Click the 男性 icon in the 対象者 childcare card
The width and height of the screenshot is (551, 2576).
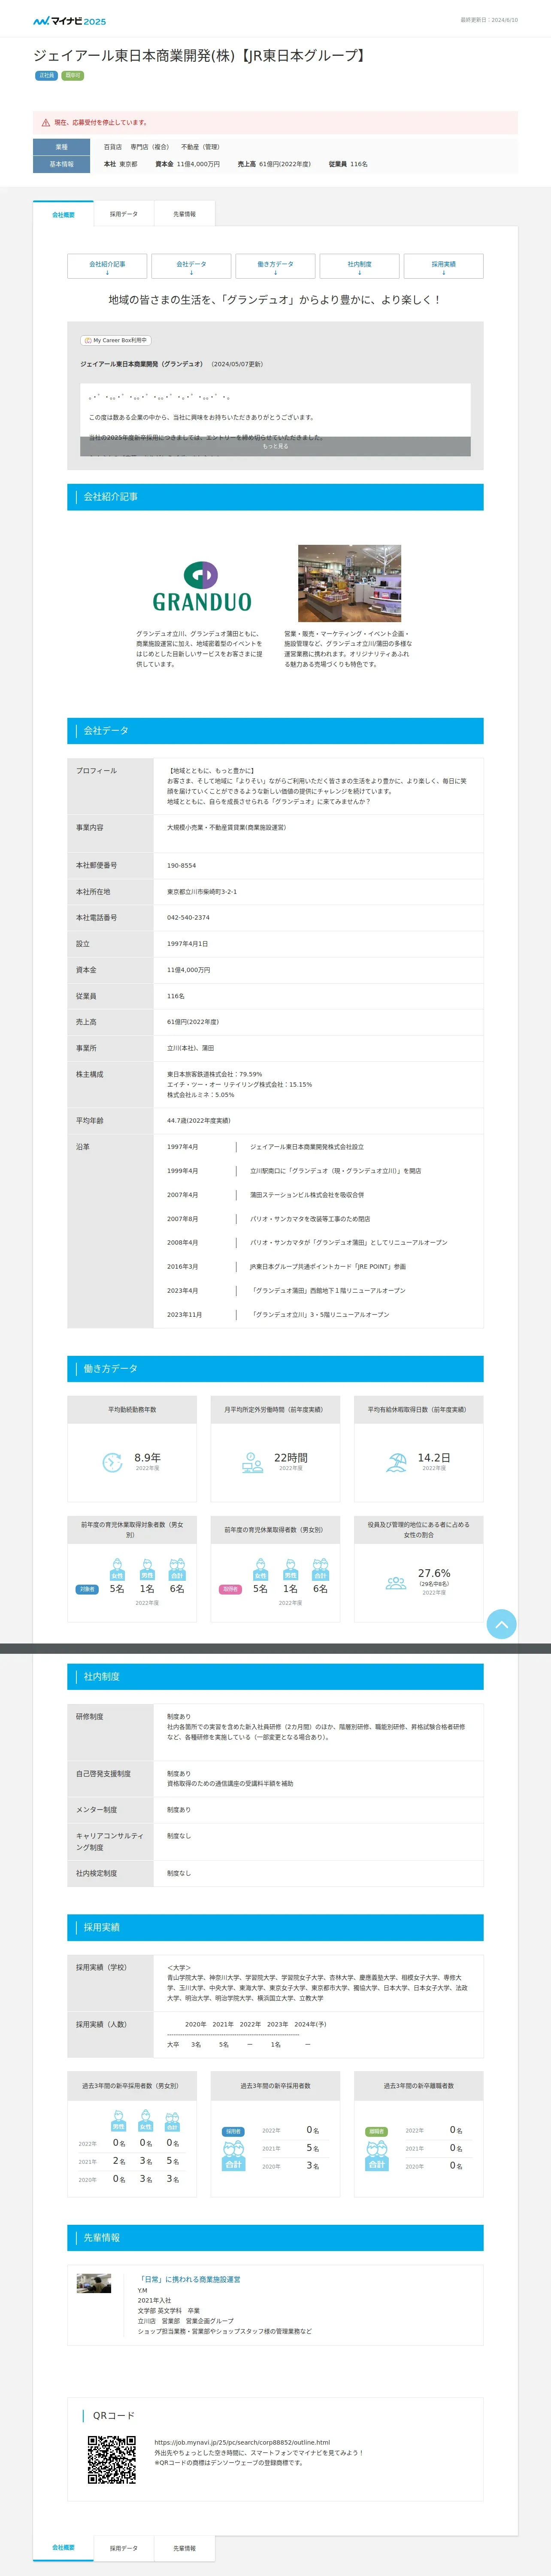click(147, 1570)
